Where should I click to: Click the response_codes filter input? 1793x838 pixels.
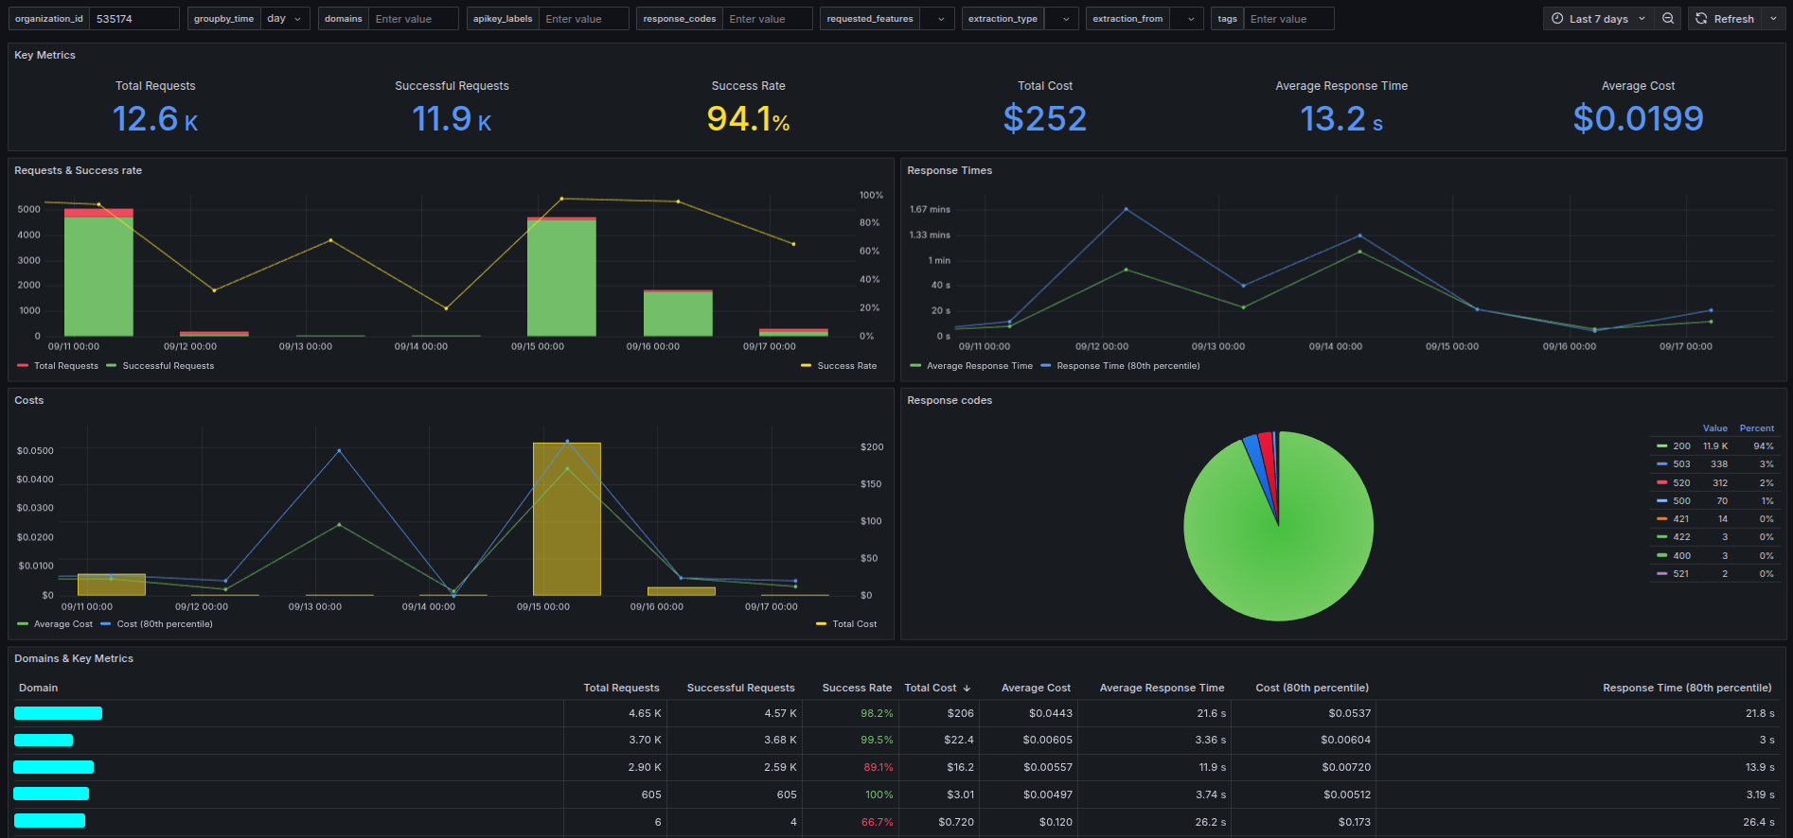pyautogui.click(x=768, y=19)
